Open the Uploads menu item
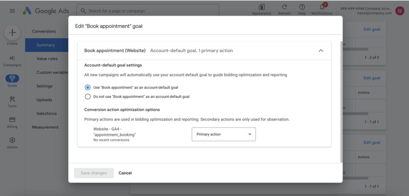The image size is (409, 196). tap(44, 100)
